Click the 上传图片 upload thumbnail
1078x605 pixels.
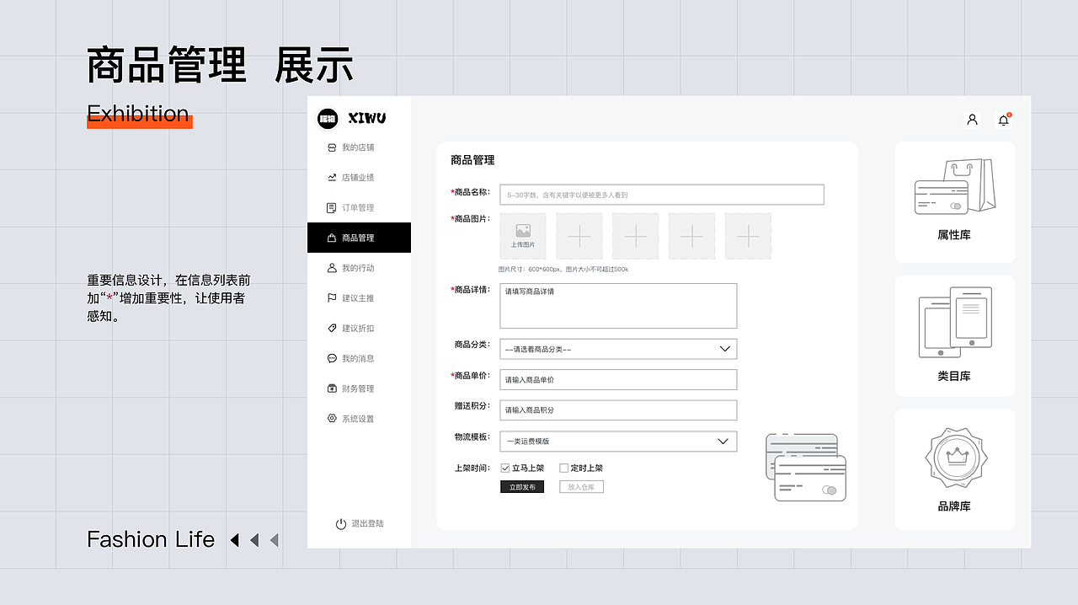coord(522,236)
